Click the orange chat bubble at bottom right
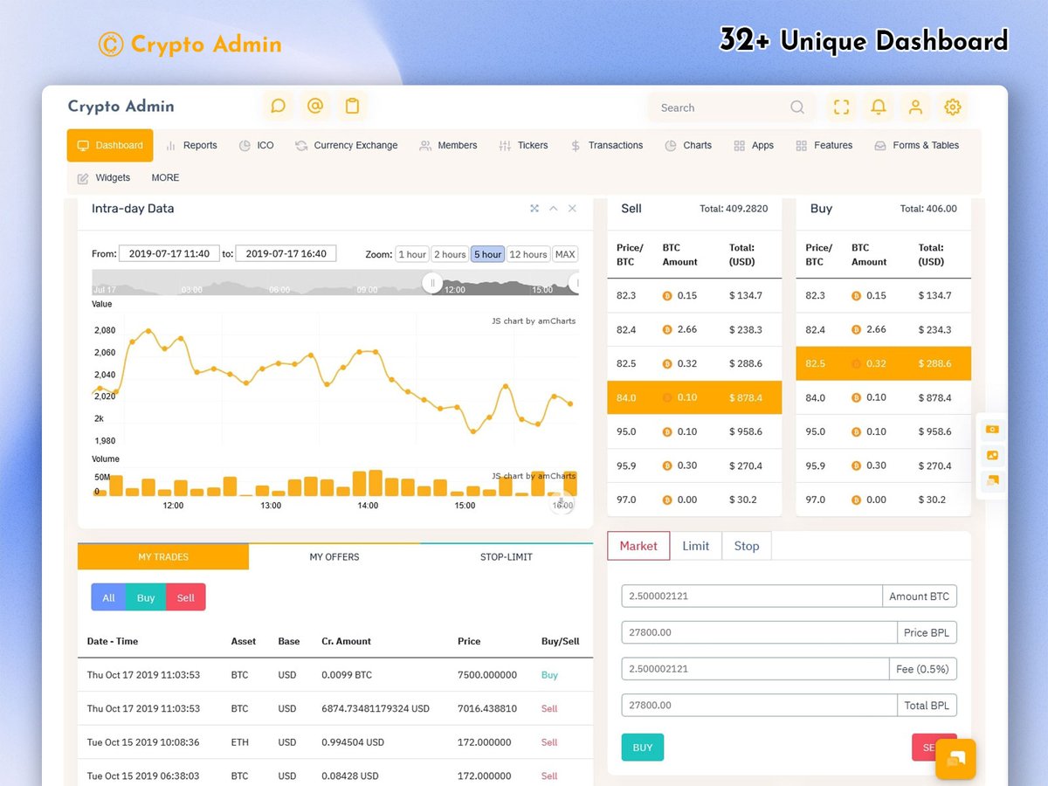 (955, 759)
